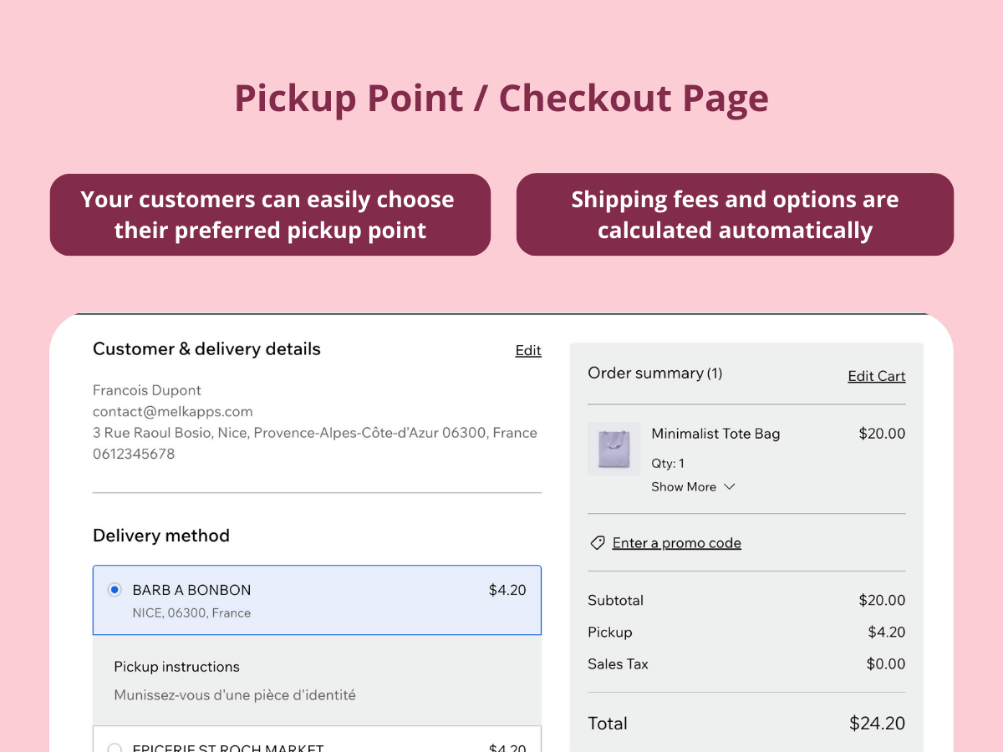
Task: Click the Rue Raoul Bosio address line
Action: (x=314, y=433)
